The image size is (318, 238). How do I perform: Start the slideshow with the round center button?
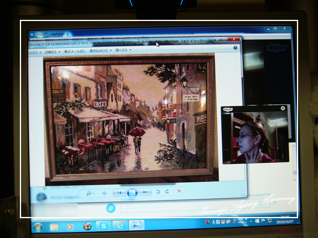[x=132, y=192]
